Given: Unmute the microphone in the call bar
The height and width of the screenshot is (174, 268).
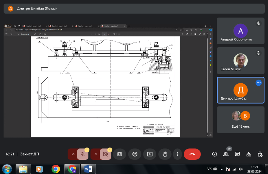Looking at the screenshot, I should click(x=83, y=154).
